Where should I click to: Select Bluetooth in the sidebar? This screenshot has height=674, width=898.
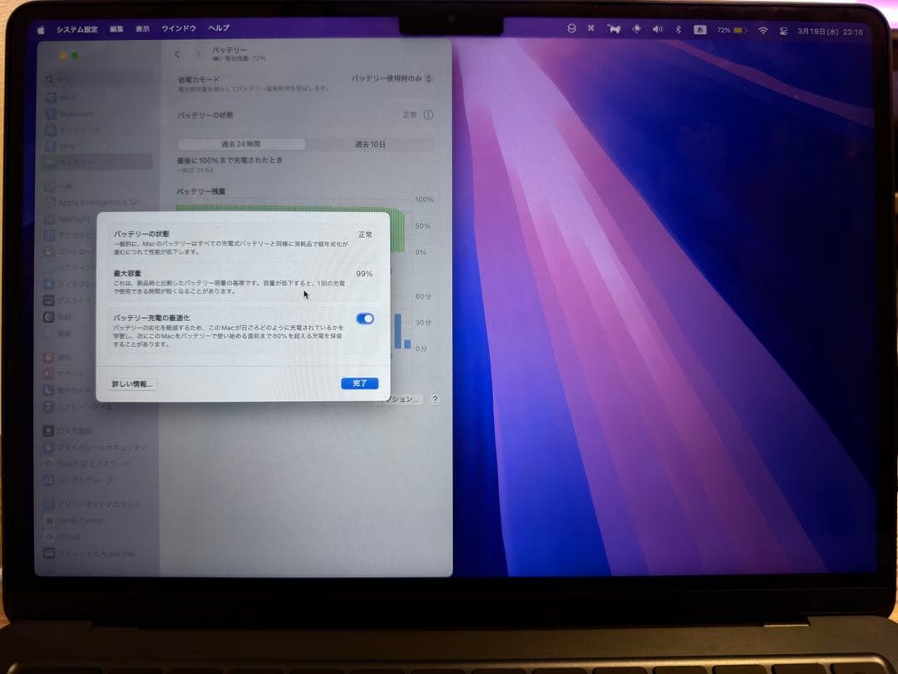[x=72, y=113]
